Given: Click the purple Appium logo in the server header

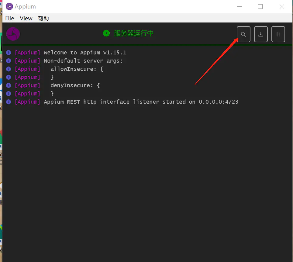Looking at the screenshot, I should [x=13, y=34].
